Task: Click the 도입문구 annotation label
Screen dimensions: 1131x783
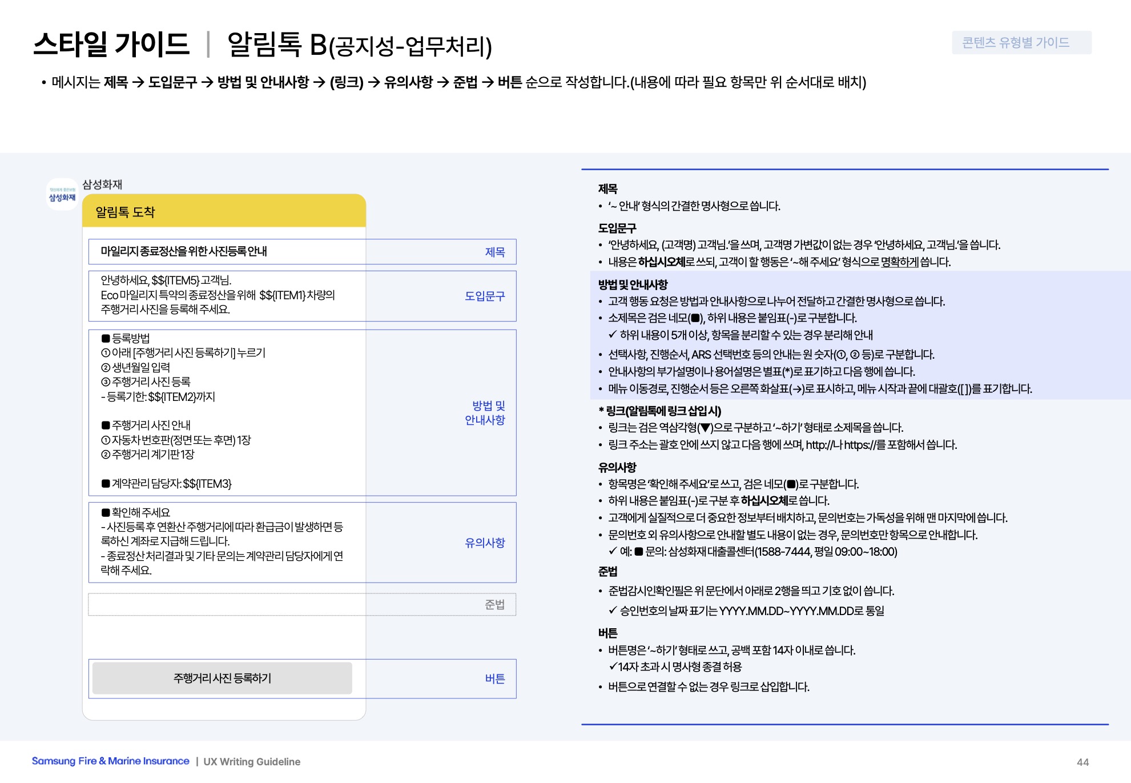Action: (484, 296)
